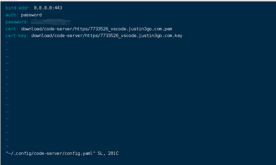Screen dimensions: 276x165
Task: Click the "5L, 201C" status text
Action: [108, 153]
